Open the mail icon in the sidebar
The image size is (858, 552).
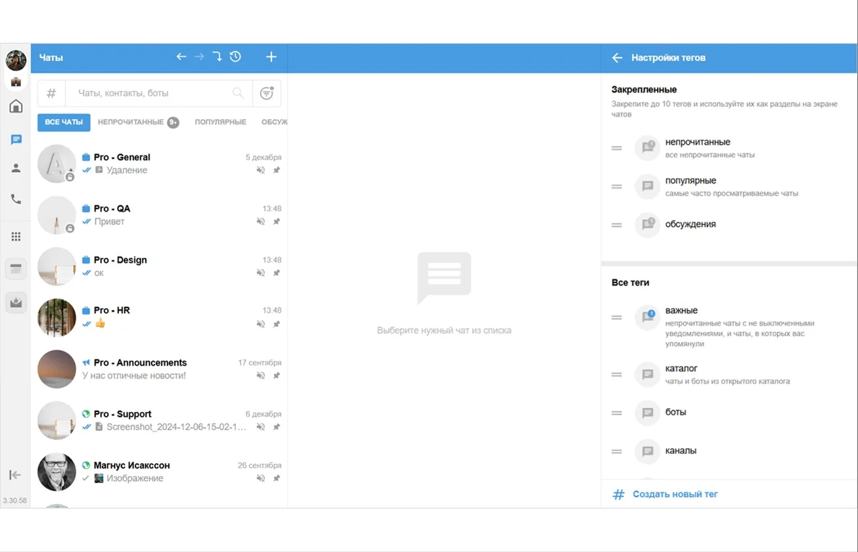[x=15, y=302]
